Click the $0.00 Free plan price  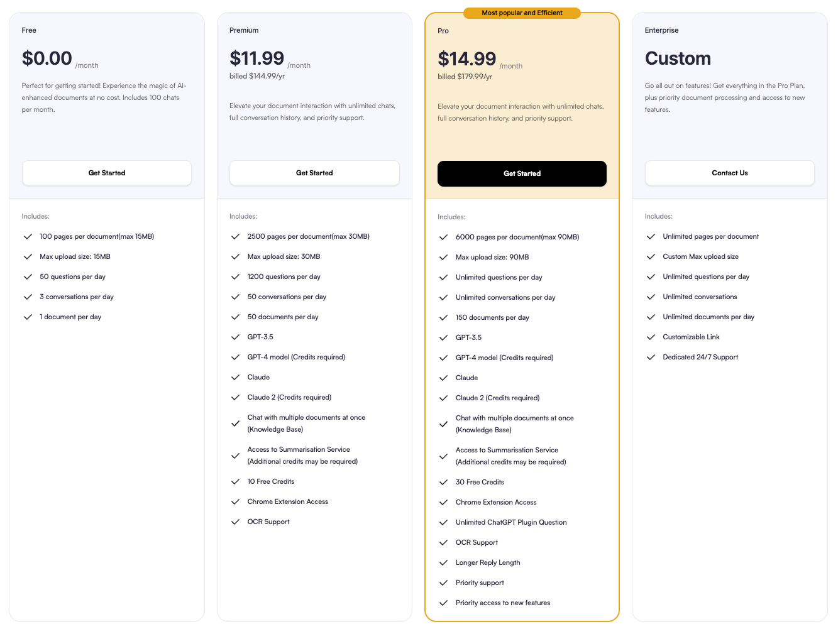[47, 58]
